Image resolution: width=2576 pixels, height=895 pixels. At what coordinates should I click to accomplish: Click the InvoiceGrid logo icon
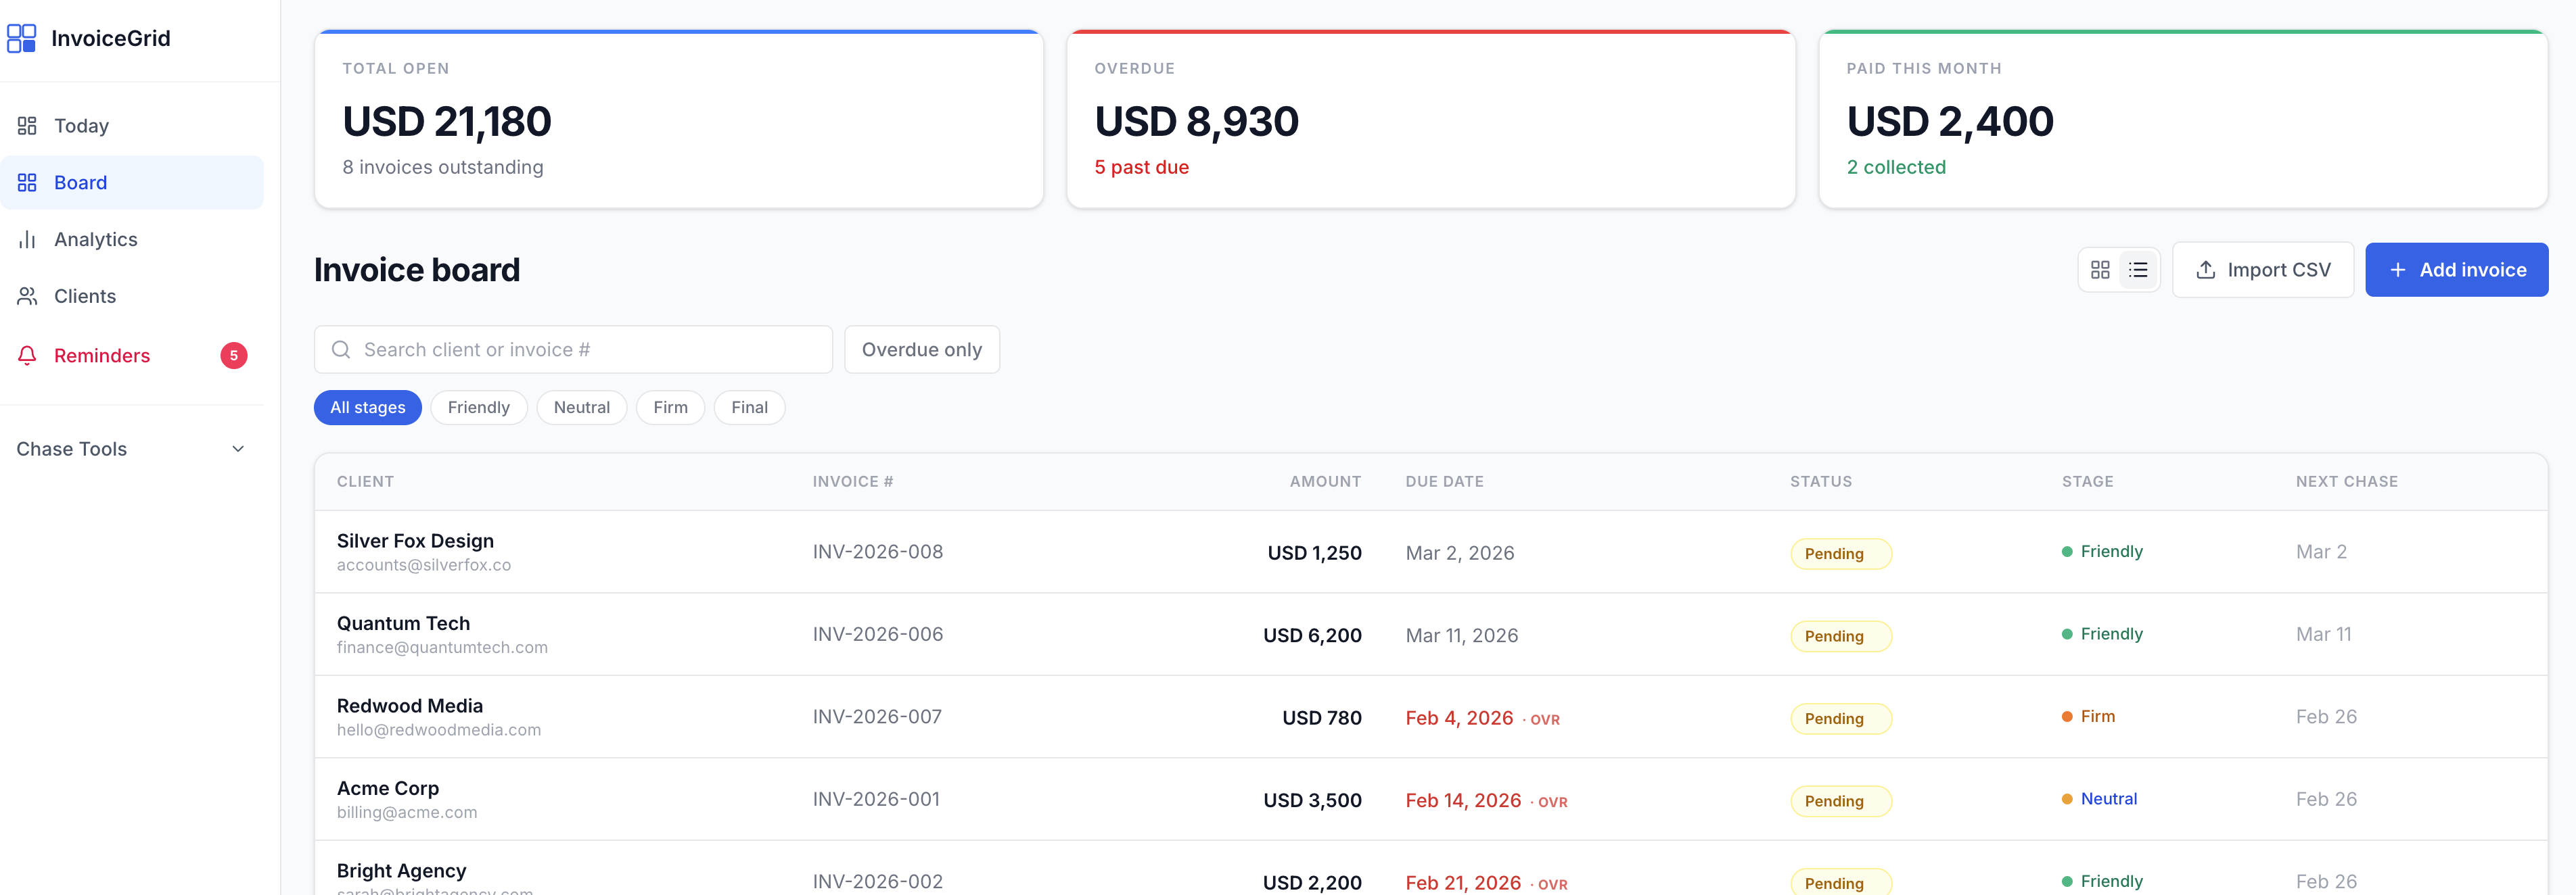click(21, 38)
